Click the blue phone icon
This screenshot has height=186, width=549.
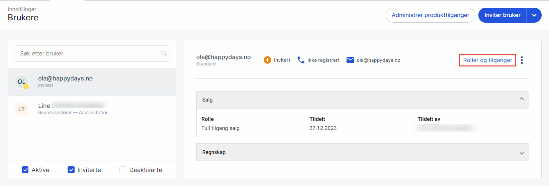tap(301, 60)
